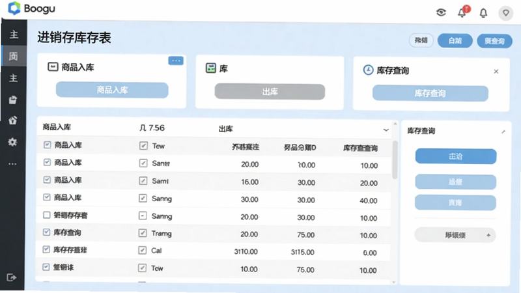521x293 pixels.
Task: Click the rightmost blue header query button
Action: pos(494,41)
